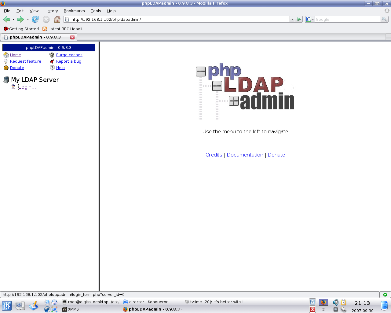Click the Documentation link
The image size is (391, 313).
[x=245, y=155]
